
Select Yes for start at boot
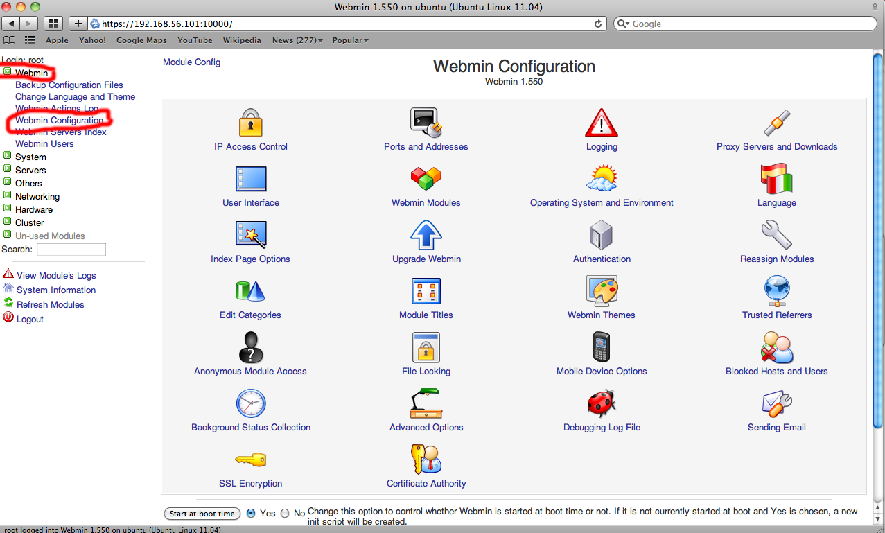pos(251,514)
